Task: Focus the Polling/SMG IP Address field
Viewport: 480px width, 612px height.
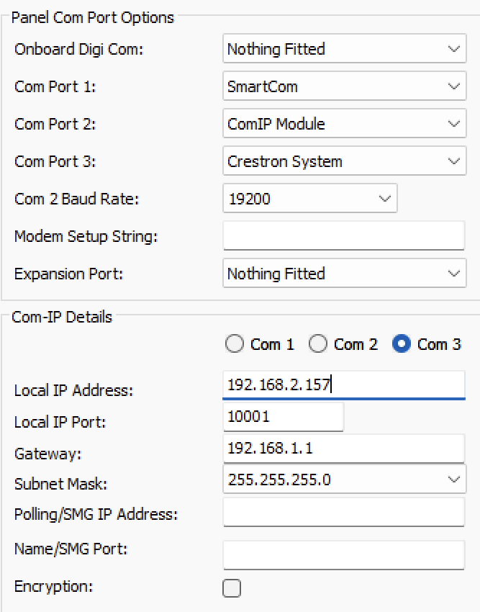Action: click(x=343, y=512)
